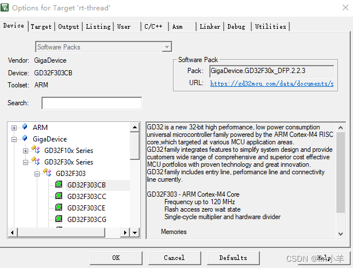Click the Keil uVision icon in title bar
353x268 pixels.
4,7
